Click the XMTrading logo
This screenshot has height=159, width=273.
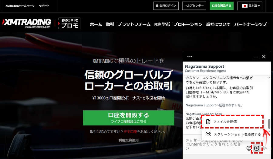(27, 23)
